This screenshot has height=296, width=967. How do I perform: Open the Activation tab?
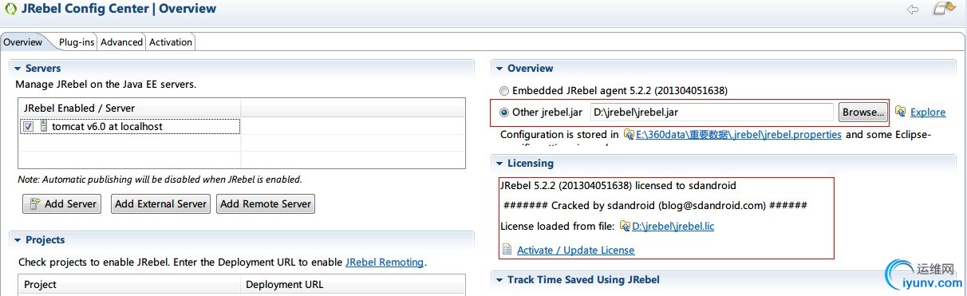pyautogui.click(x=171, y=42)
